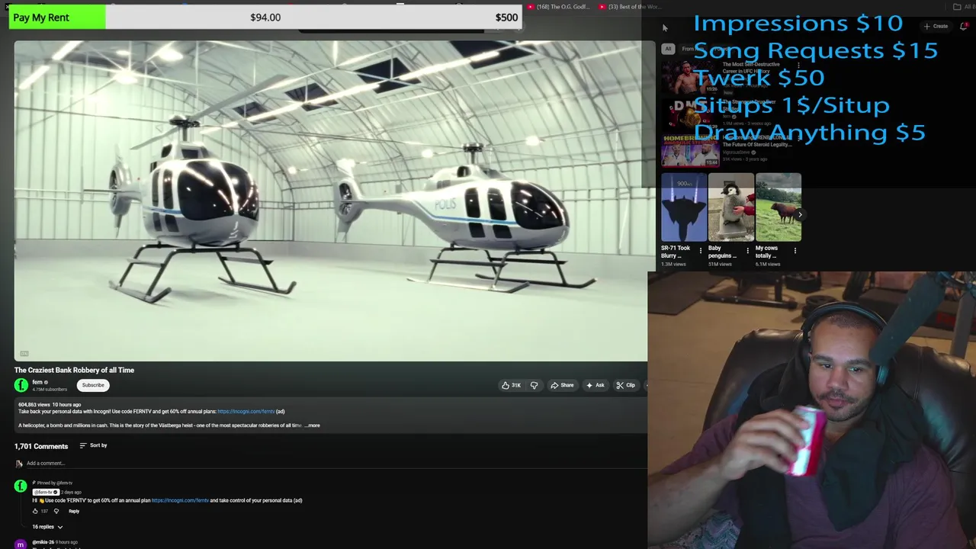Viewport: 976px width, 549px height.
Task: Click the 1,701 Comments heading
Action: (x=41, y=446)
